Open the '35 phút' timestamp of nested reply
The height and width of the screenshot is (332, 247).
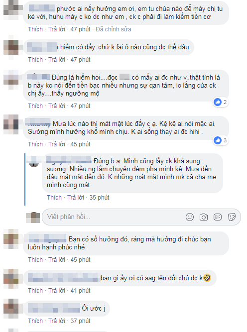(99, 198)
